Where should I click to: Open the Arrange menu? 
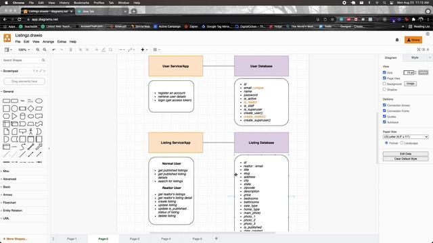tap(48, 42)
